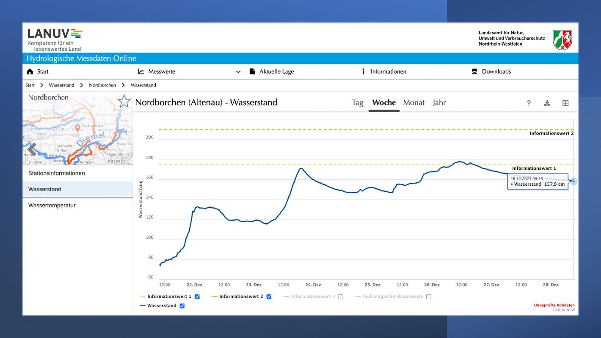The width and height of the screenshot is (601, 338).
Task: Show the hydrologische Hauptwerte checkbox
Action: click(x=429, y=297)
